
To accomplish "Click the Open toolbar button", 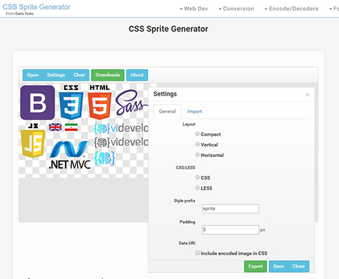I will [x=33, y=75].
